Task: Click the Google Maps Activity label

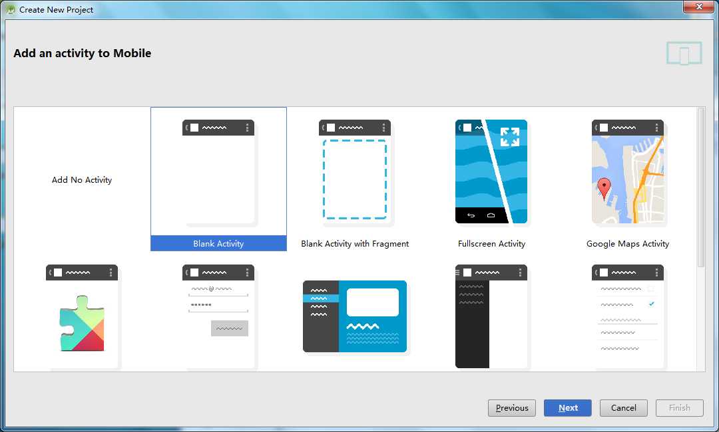Action: (x=628, y=244)
